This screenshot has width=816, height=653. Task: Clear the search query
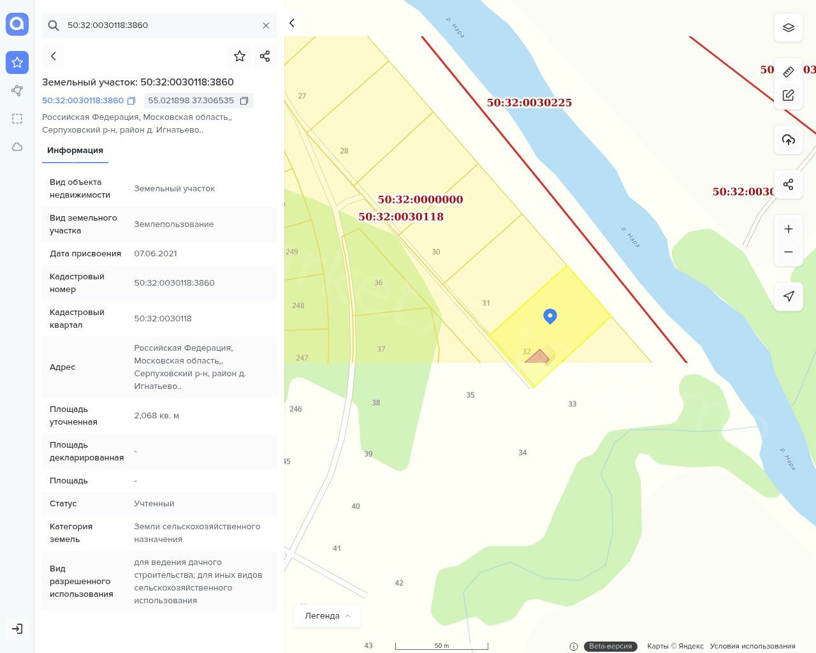(266, 26)
